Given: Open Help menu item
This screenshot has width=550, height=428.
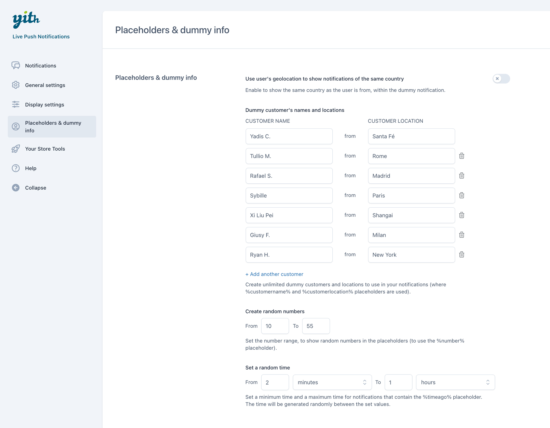Looking at the screenshot, I should click(x=52, y=168).
